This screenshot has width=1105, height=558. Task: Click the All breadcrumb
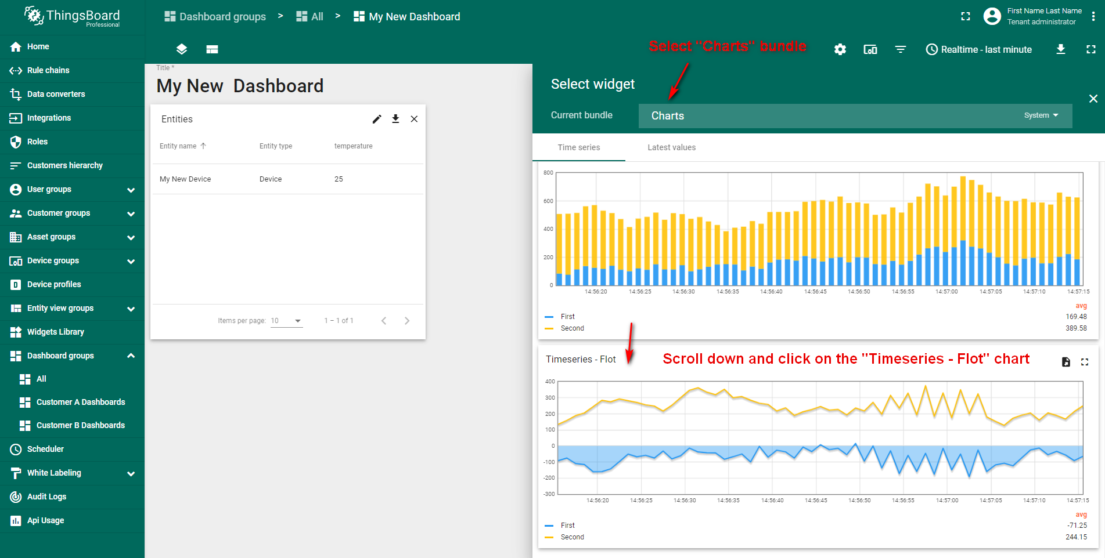click(310, 16)
